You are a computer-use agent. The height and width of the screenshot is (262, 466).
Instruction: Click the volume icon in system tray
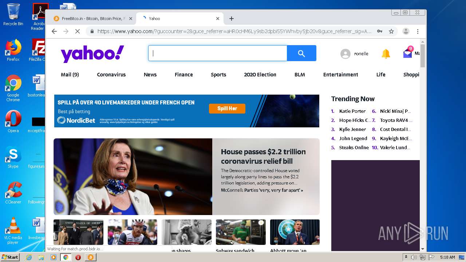click(x=414, y=257)
